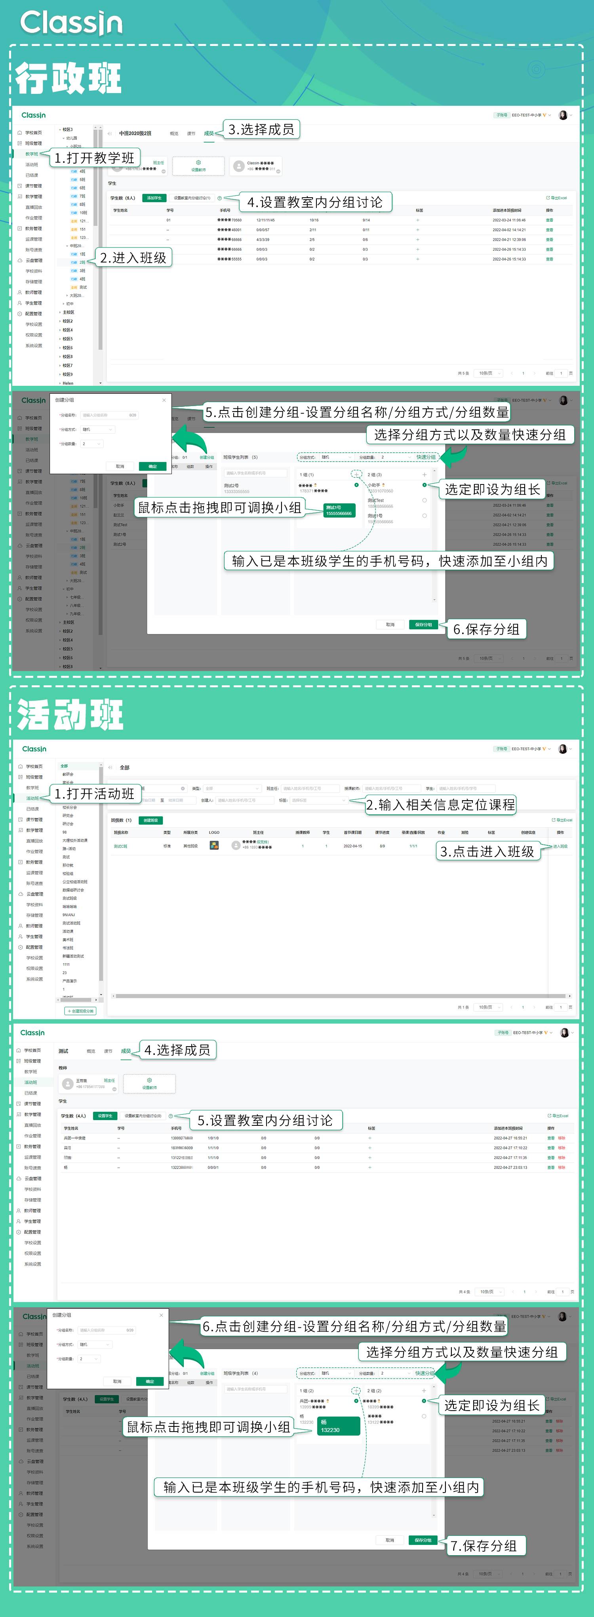Click + 创建班级分类 button under 活动班 category list

pyautogui.click(x=80, y=1011)
